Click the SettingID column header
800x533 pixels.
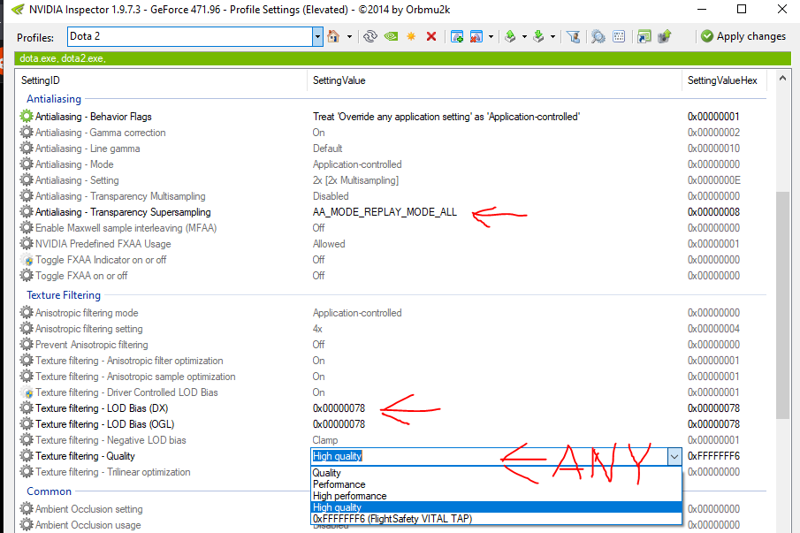point(161,80)
